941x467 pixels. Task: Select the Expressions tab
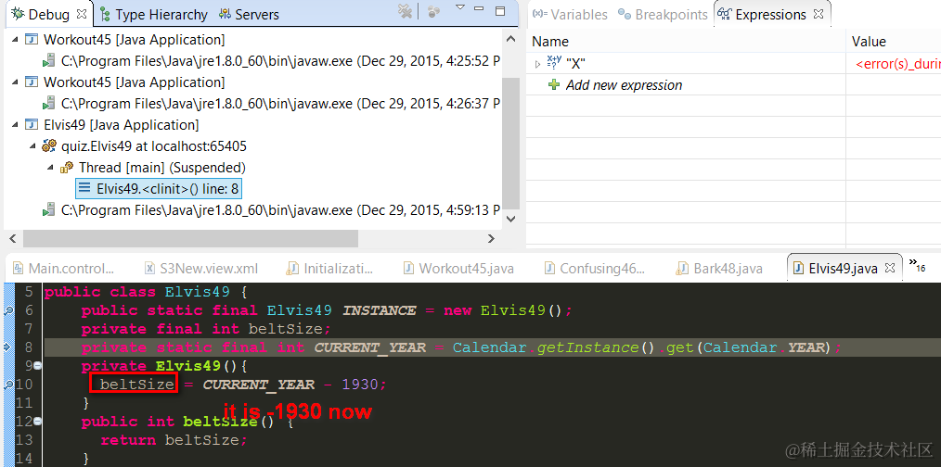(x=762, y=15)
